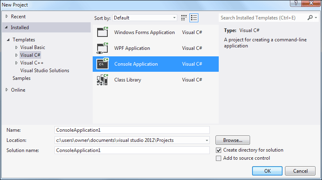Expand the Visual C++ node arrow

click(x=16, y=63)
